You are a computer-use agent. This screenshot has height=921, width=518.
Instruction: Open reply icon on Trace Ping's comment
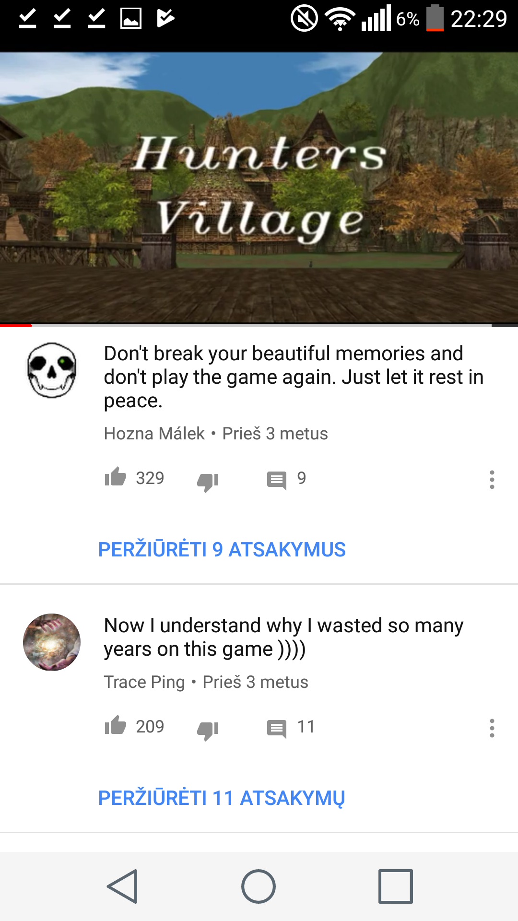coord(277,729)
